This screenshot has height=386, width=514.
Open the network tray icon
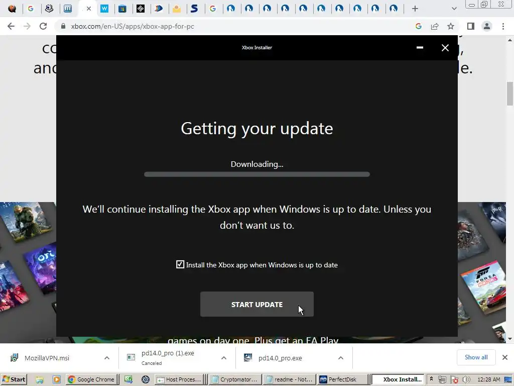point(442,379)
